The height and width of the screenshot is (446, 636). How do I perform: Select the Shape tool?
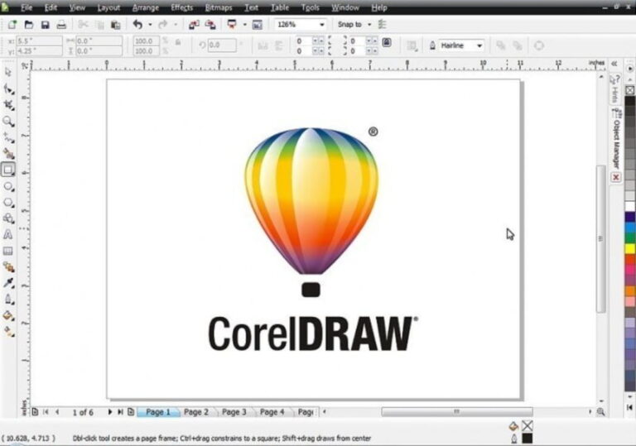coord(8,89)
